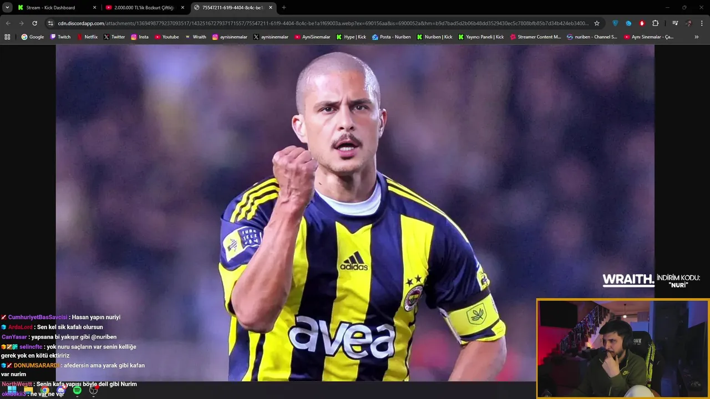Open the red hand blocker extension
The height and width of the screenshot is (399, 710).
point(642,23)
